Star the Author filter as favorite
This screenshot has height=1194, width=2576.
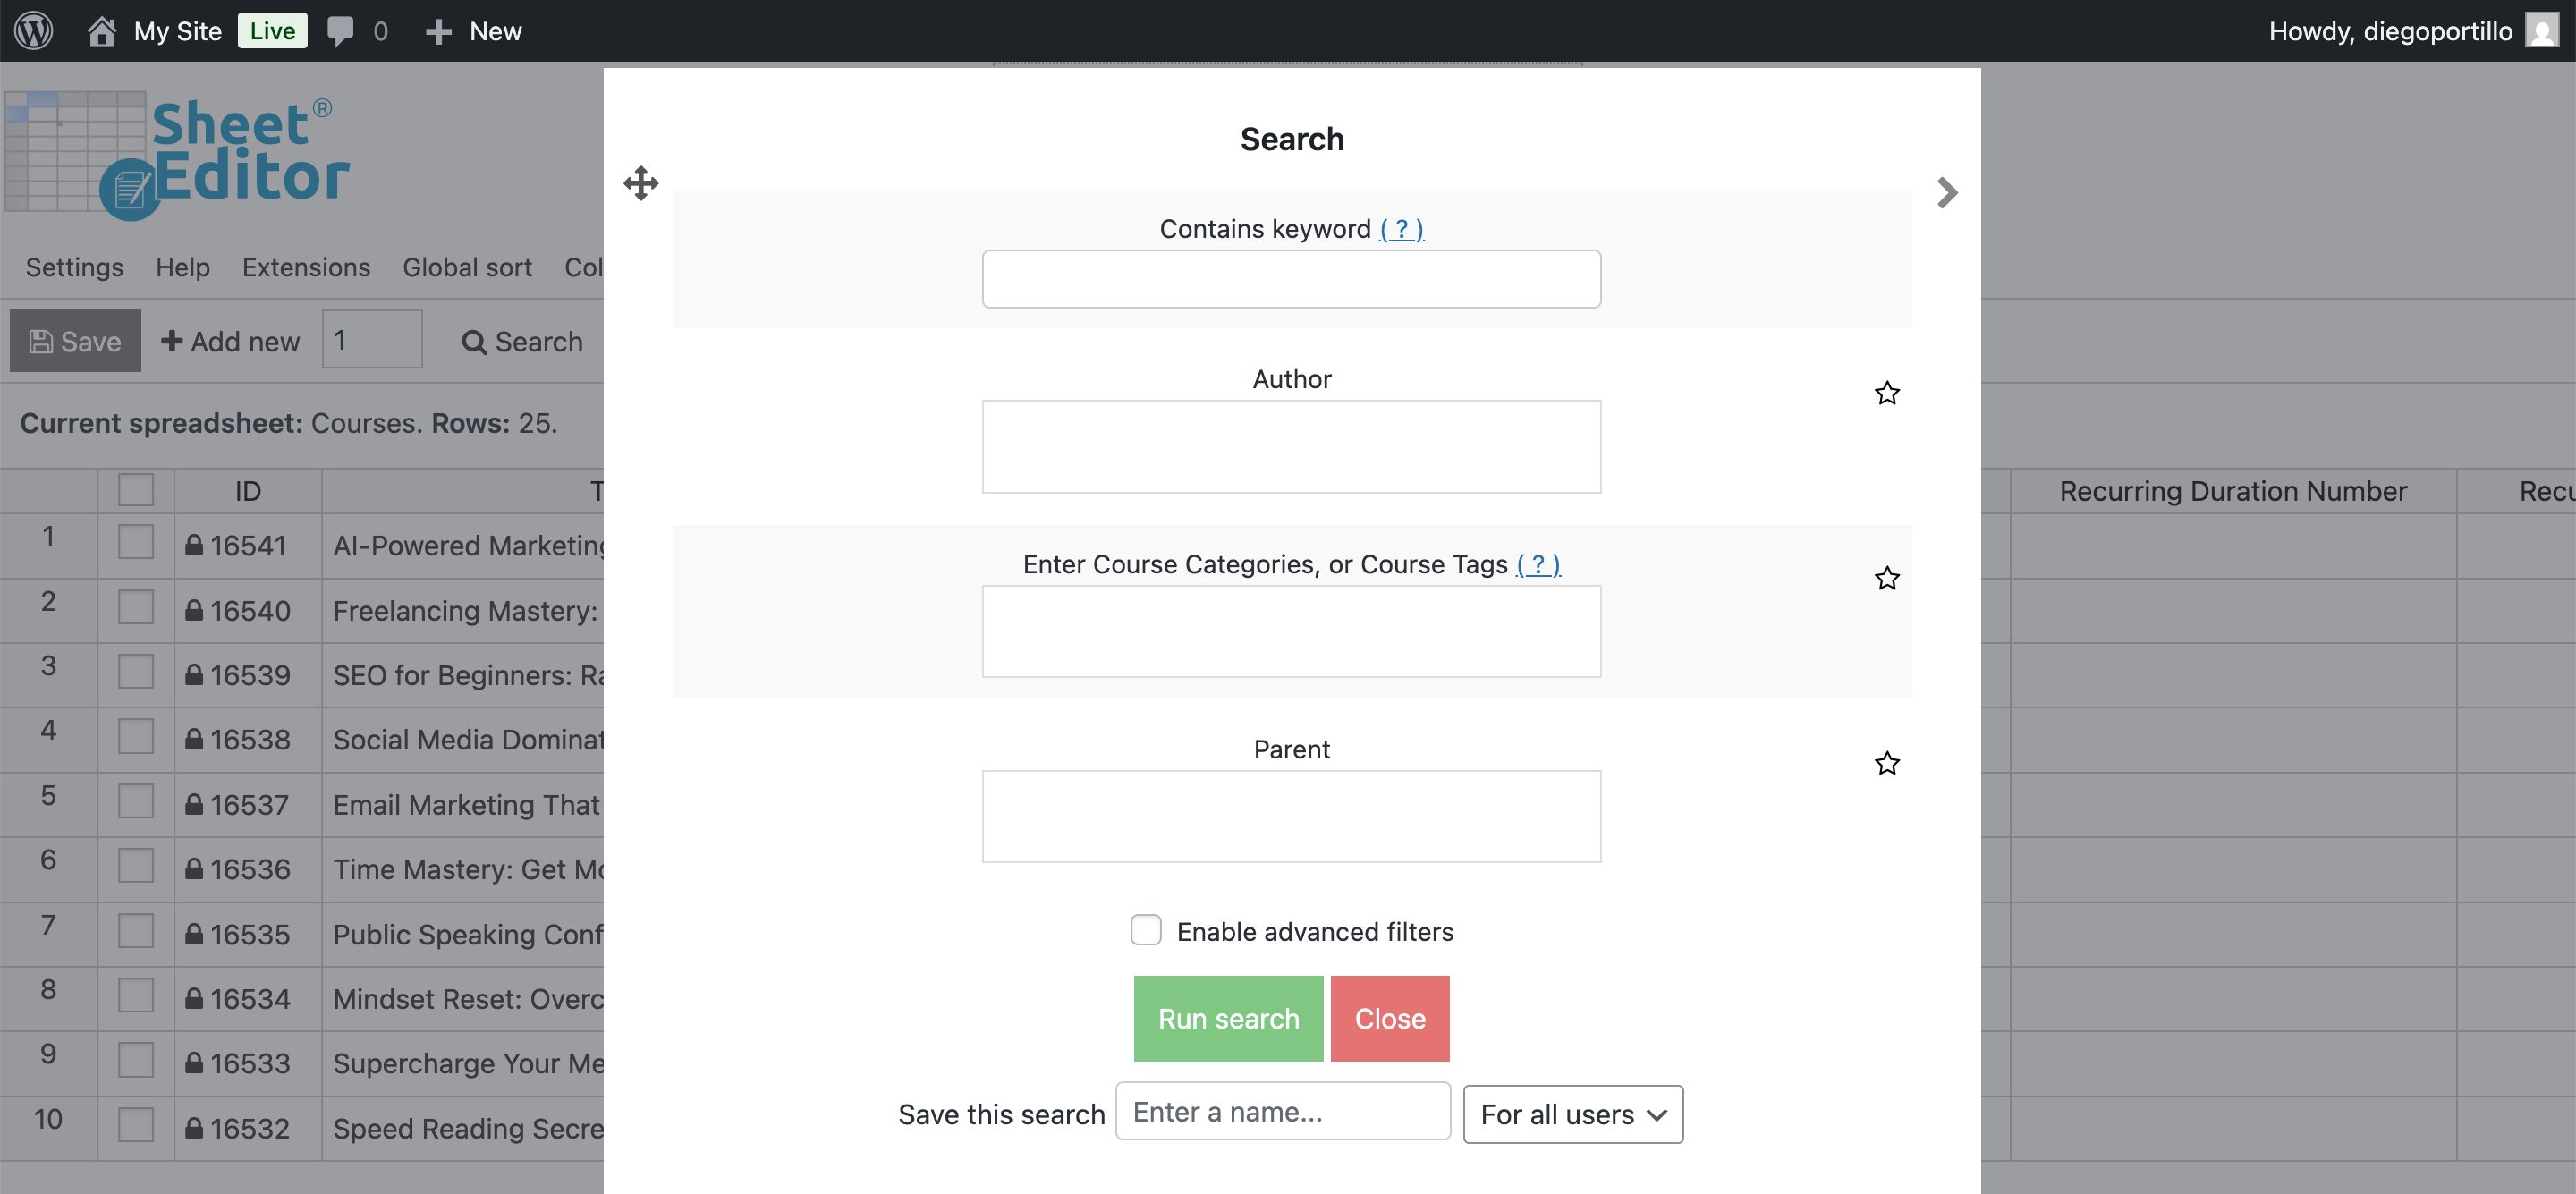(1886, 394)
